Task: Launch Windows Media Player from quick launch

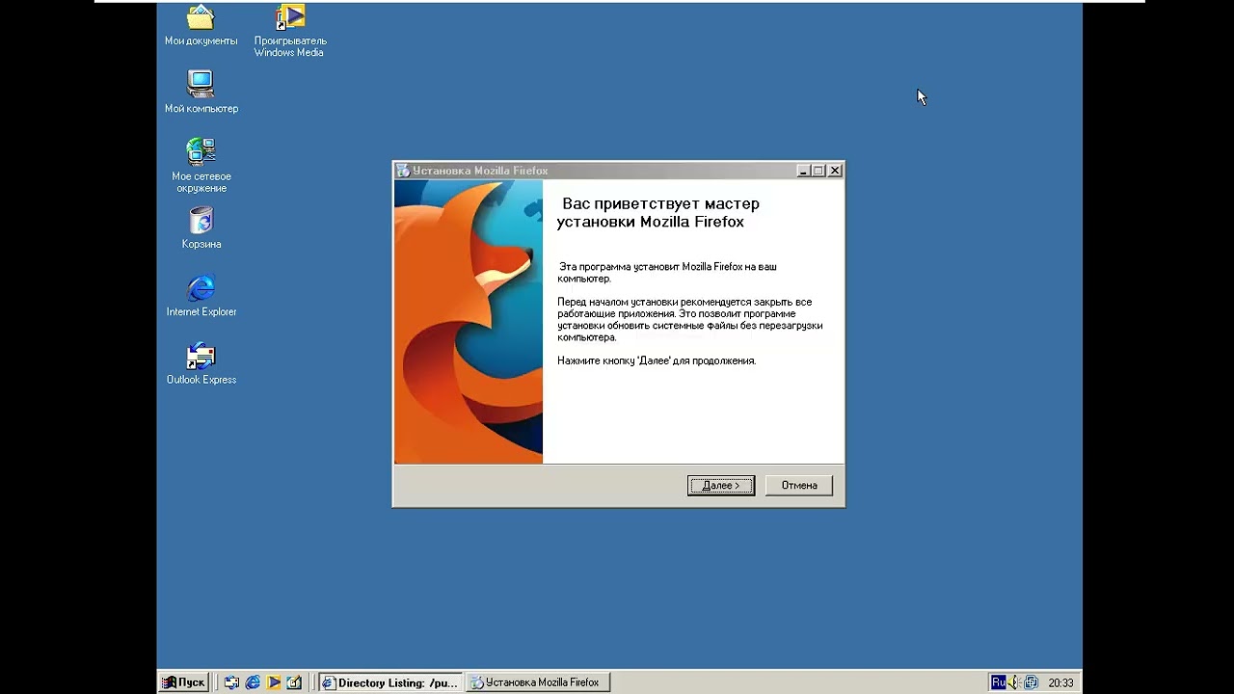Action: point(274,682)
